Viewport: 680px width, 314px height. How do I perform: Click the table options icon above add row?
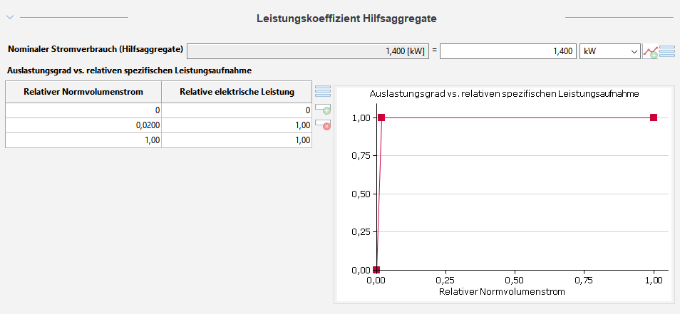point(323,90)
